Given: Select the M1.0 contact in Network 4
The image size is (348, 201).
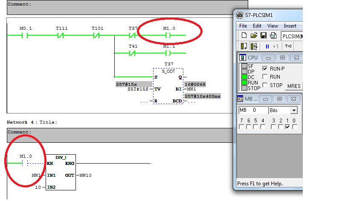Looking at the screenshot, I should click(x=25, y=164).
